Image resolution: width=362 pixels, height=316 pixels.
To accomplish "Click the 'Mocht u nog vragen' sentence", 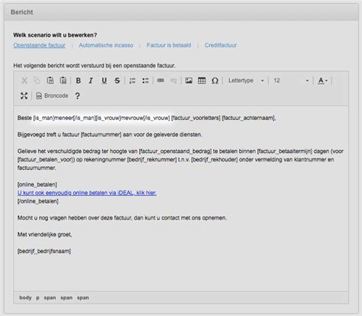I will (122, 218).
